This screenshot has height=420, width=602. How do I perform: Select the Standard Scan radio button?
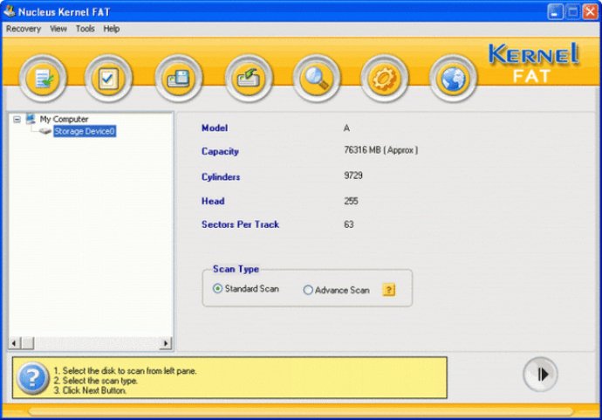pyautogui.click(x=217, y=288)
